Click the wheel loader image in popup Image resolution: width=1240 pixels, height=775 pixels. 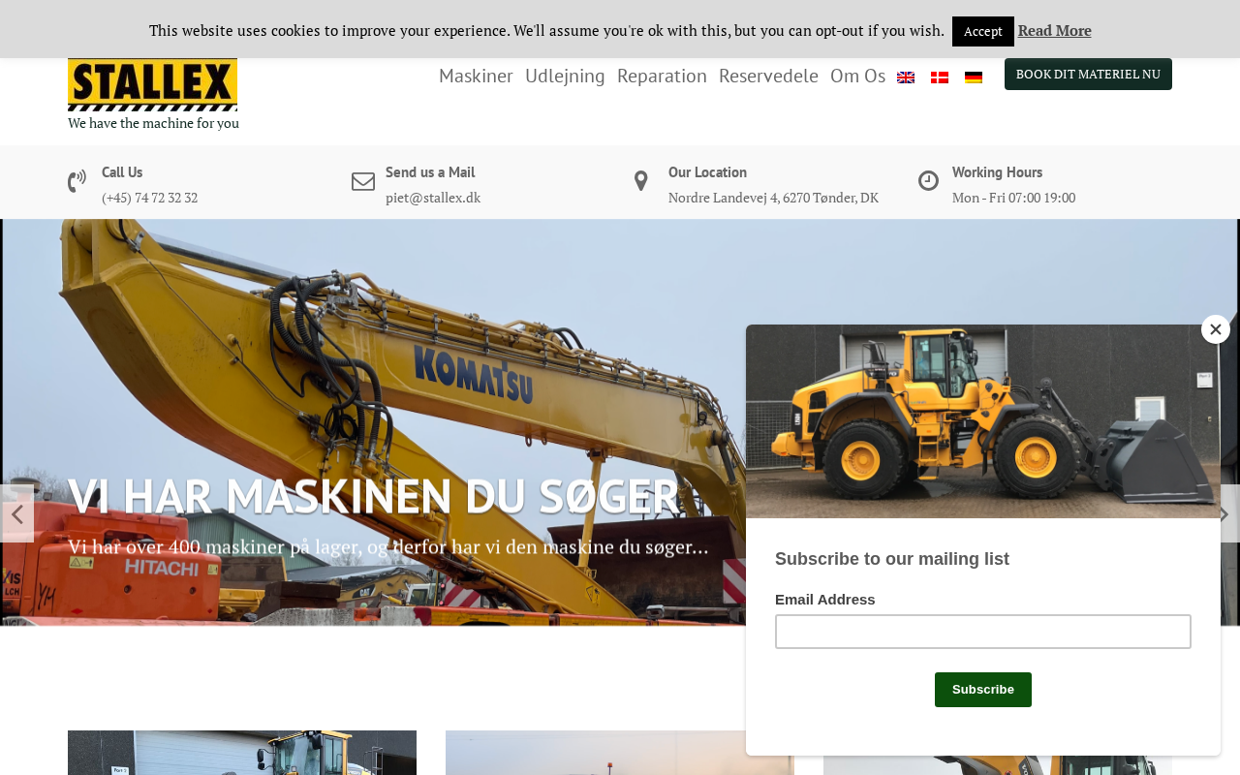pyautogui.click(x=983, y=421)
